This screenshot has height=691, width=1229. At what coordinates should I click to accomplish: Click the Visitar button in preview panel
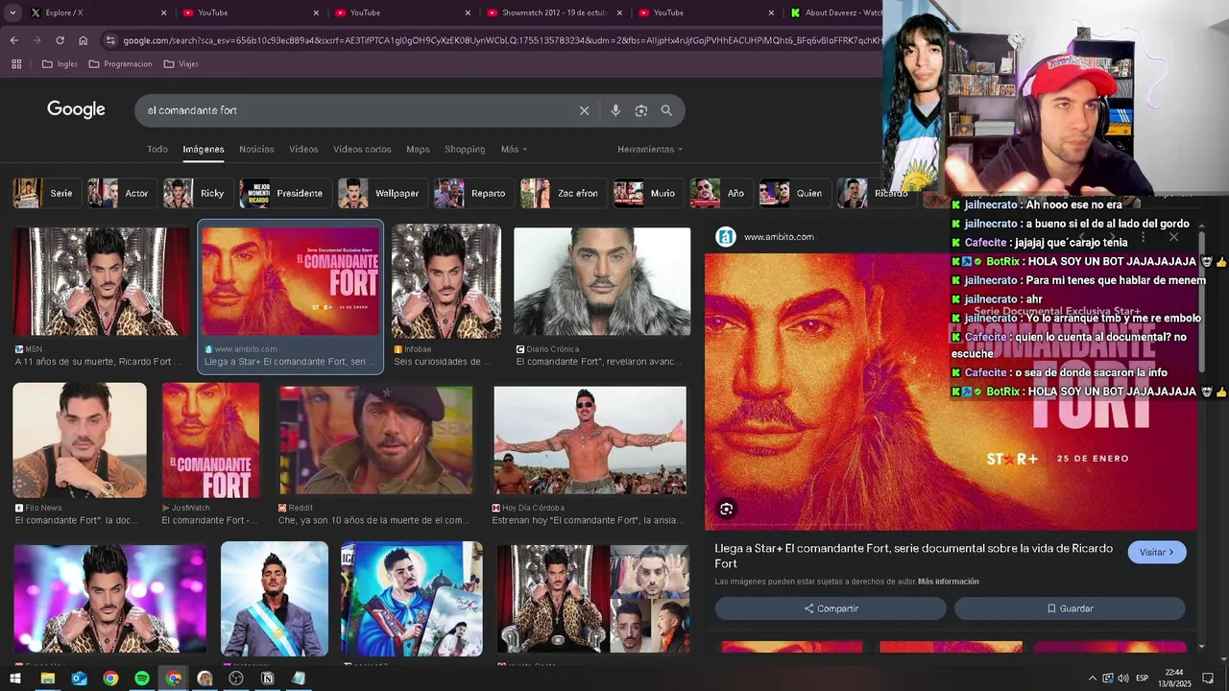pos(1157,552)
